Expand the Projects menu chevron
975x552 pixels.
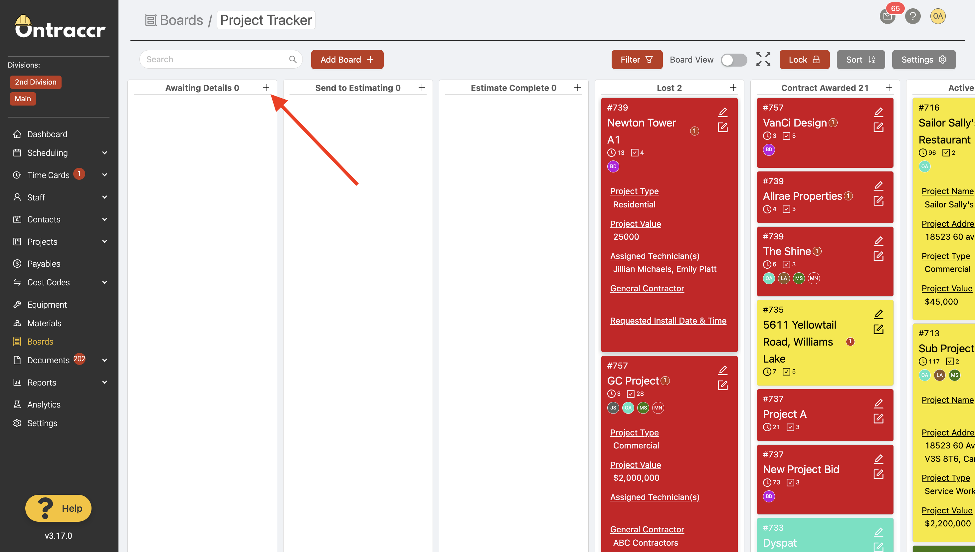104,241
